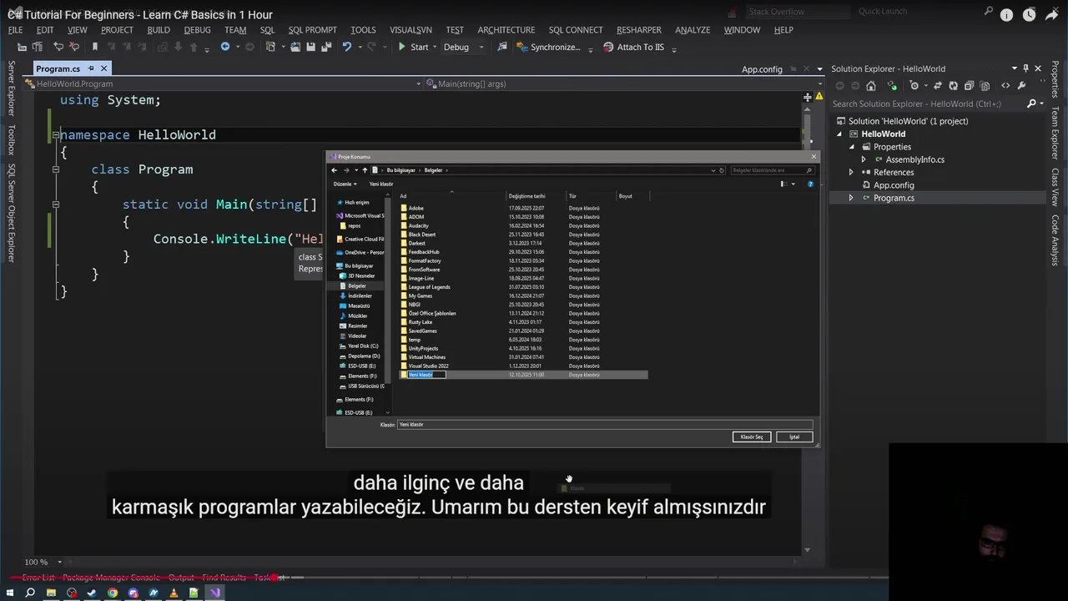This screenshot has width=1068, height=601.
Task: Click Pending Changes Filter clock icon
Action: (914, 85)
